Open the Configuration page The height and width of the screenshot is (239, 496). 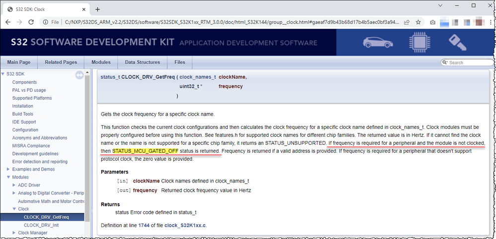pyautogui.click(x=25, y=130)
